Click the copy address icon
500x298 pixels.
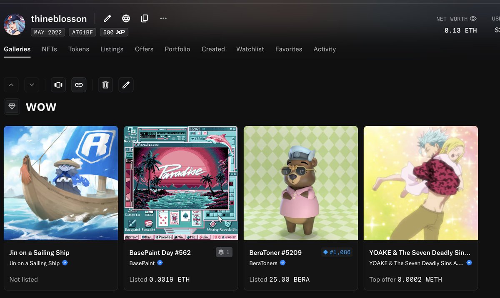tap(145, 18)
